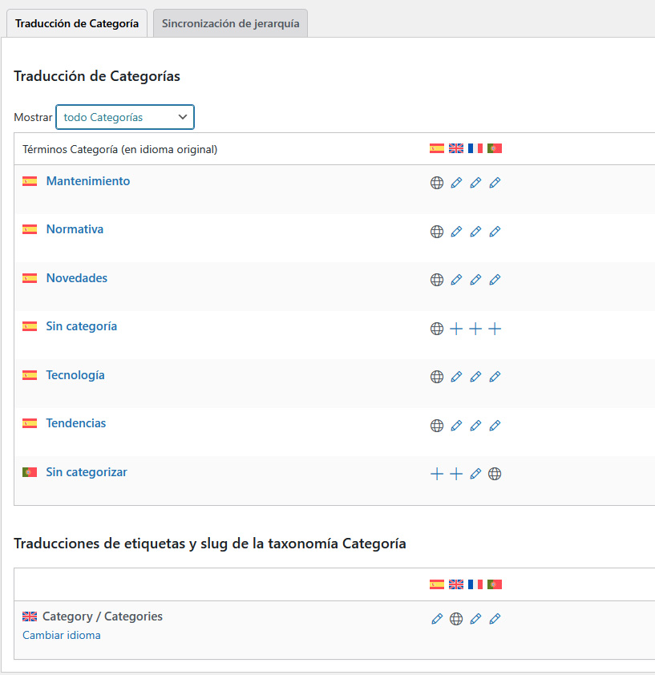Click the Cambiar idioma link
Viewport: 655px width, 675px height.
point(62,635)
